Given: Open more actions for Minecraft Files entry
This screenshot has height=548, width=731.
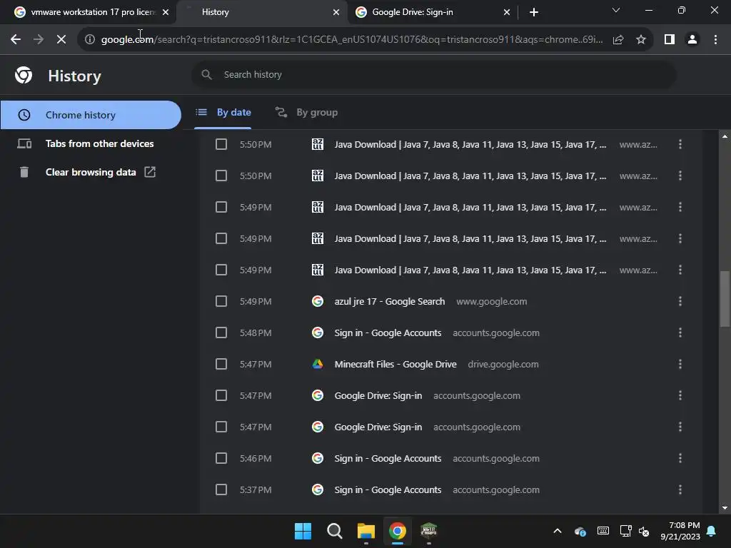Looking at the screenshot, I should click(680, 364).
